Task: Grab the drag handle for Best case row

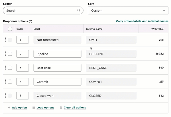Action: pyautogui.click(x=5, y=68)
